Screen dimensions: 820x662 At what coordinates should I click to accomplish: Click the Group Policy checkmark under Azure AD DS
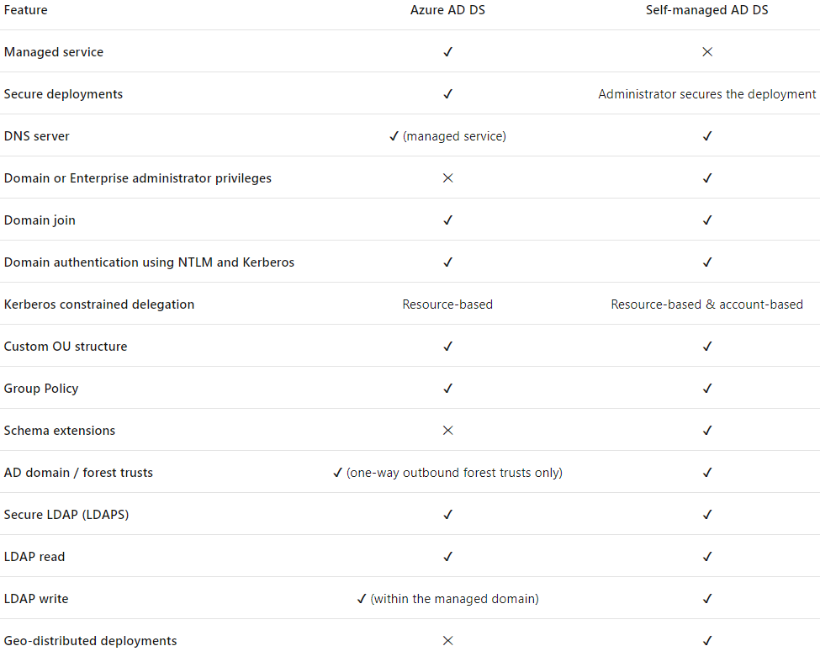coord(447,389)
